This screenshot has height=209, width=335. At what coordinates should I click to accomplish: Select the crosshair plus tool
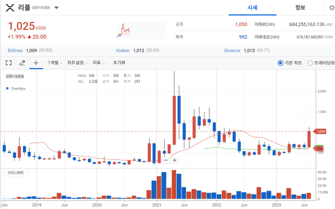36,63
